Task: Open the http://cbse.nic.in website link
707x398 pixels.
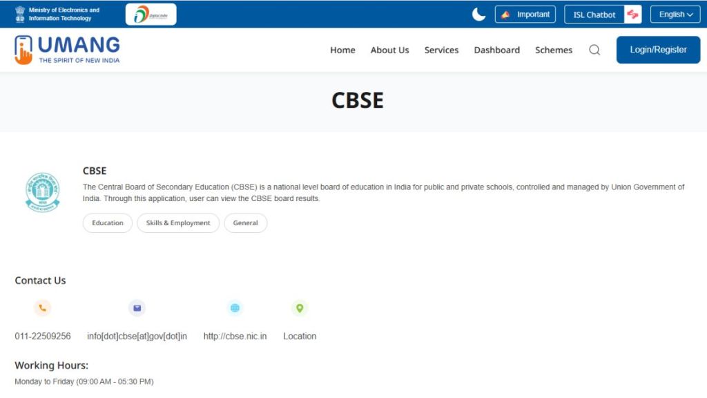Action: click(235, 336)
